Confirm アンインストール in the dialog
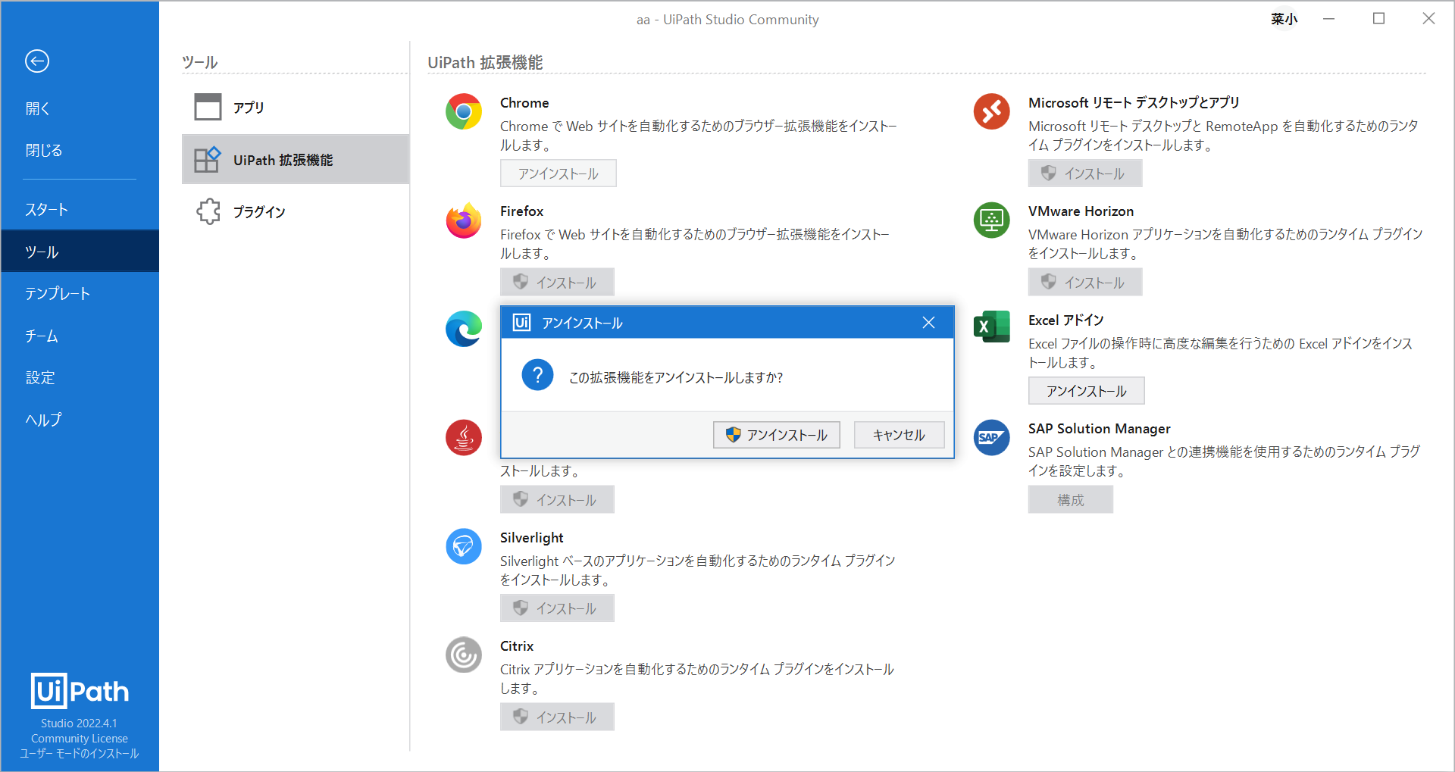 click(x=777, y=435)
